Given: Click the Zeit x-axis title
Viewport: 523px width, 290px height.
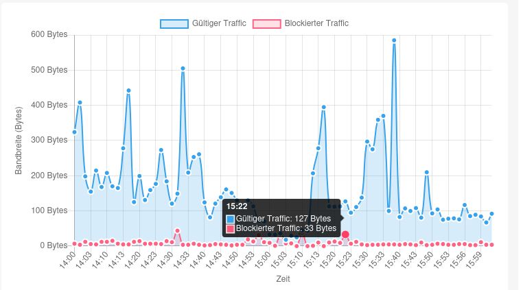Looking at the screenshot, I should (x=283, y=280).
